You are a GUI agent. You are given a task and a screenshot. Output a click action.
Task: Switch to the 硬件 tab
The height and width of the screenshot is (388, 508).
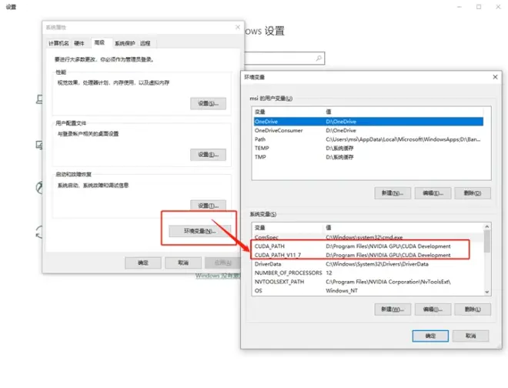tap(79, 43)
